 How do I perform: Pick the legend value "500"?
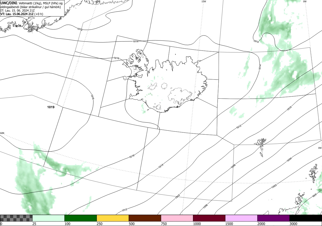click(x=132, y=224)
